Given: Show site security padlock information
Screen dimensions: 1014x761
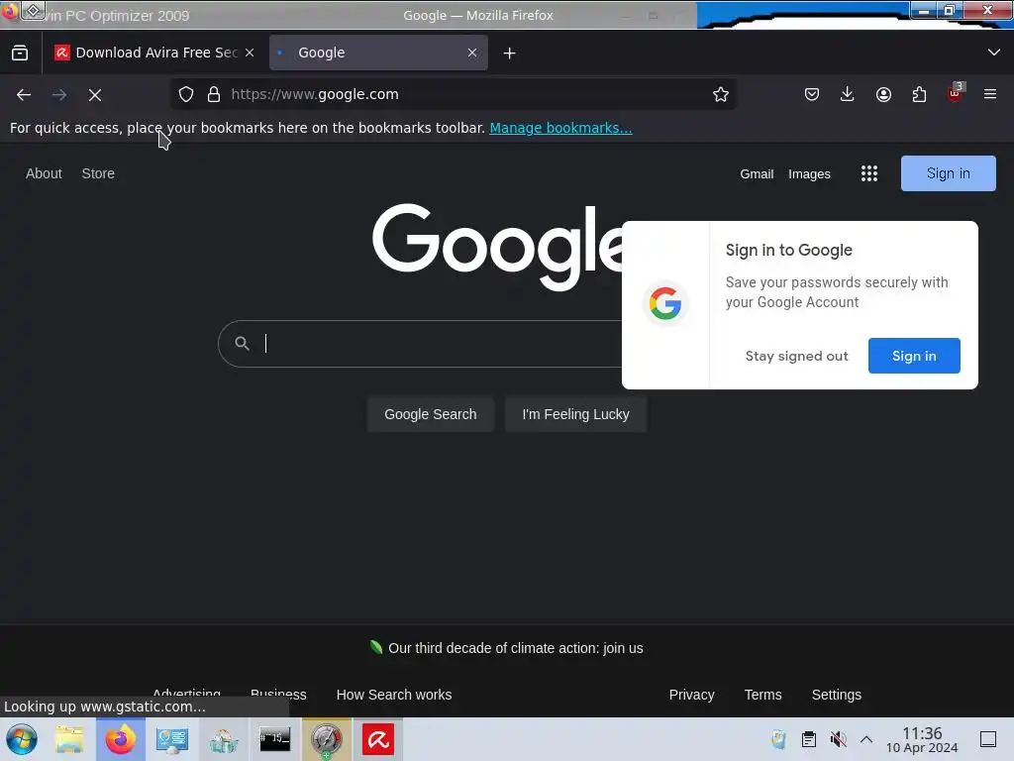Looking at the screenshot, I should pyautogui.click(x=214, y=94).
